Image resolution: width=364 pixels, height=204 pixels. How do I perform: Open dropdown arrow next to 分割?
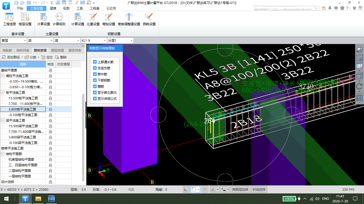pos(38,57)
